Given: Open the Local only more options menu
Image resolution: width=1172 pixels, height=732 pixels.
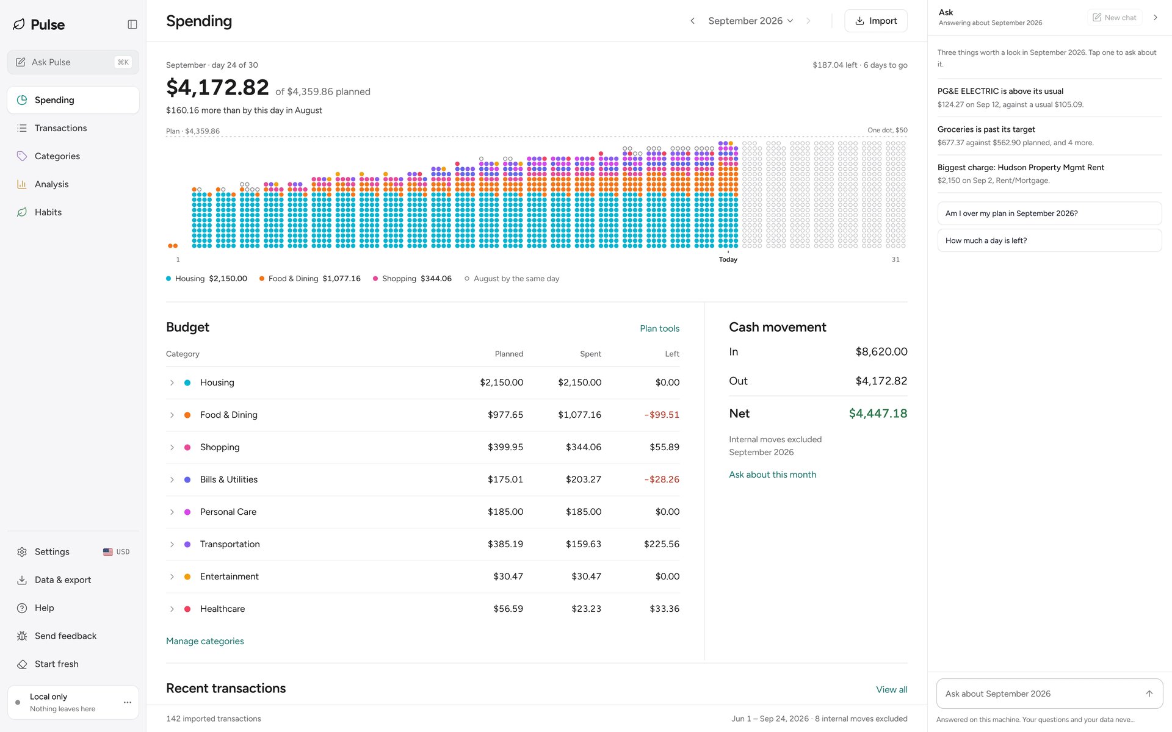Looking at the screenshot, I should coord(128,702).
